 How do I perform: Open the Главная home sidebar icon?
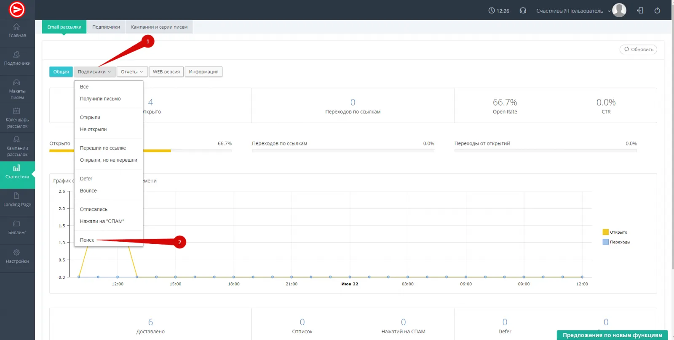(x=17, y=30)
